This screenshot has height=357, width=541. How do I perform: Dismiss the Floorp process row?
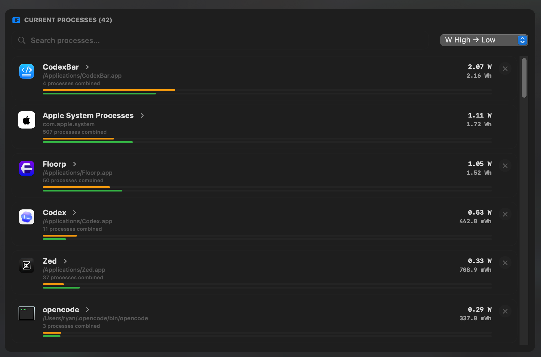coord(505,166)
